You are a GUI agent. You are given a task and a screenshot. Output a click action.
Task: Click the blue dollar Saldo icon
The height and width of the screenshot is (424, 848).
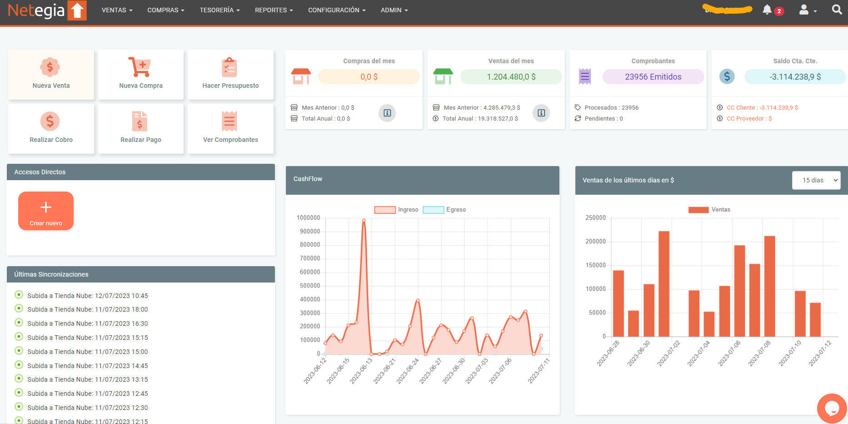(727, 76)
